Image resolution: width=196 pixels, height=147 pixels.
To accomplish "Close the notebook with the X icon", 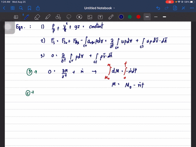I will point(183,8).
